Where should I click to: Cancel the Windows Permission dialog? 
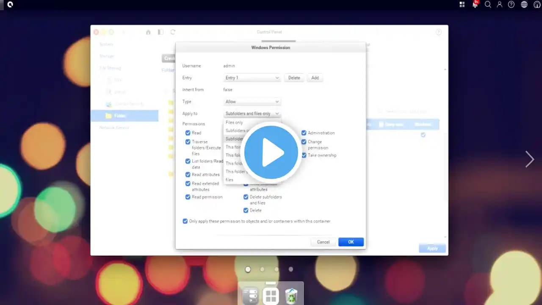coord(323,242)
